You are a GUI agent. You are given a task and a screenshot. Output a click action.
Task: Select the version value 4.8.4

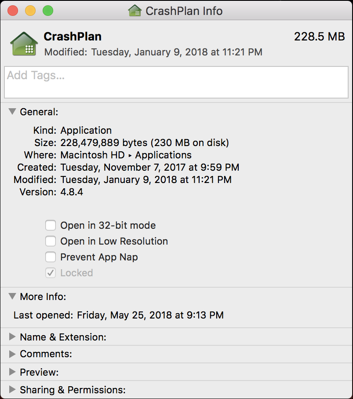72,192
